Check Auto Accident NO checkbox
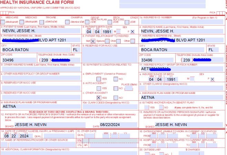Image resolution: width=227 pixels, height=155 pixels. pos(116,88)
